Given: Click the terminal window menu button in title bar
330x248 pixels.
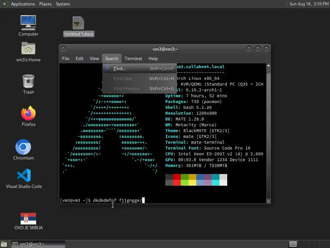Looking at the screenshot, I should click(x=63, y=49).
